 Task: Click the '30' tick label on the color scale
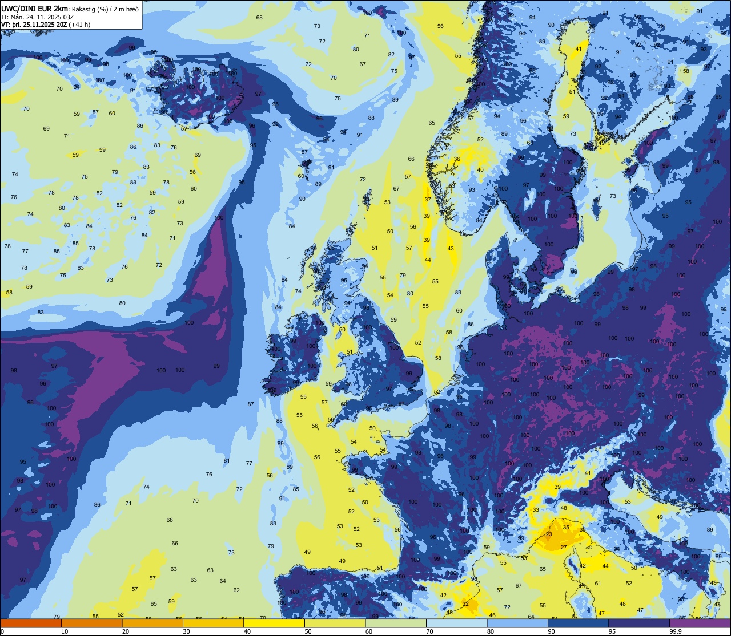186,631
